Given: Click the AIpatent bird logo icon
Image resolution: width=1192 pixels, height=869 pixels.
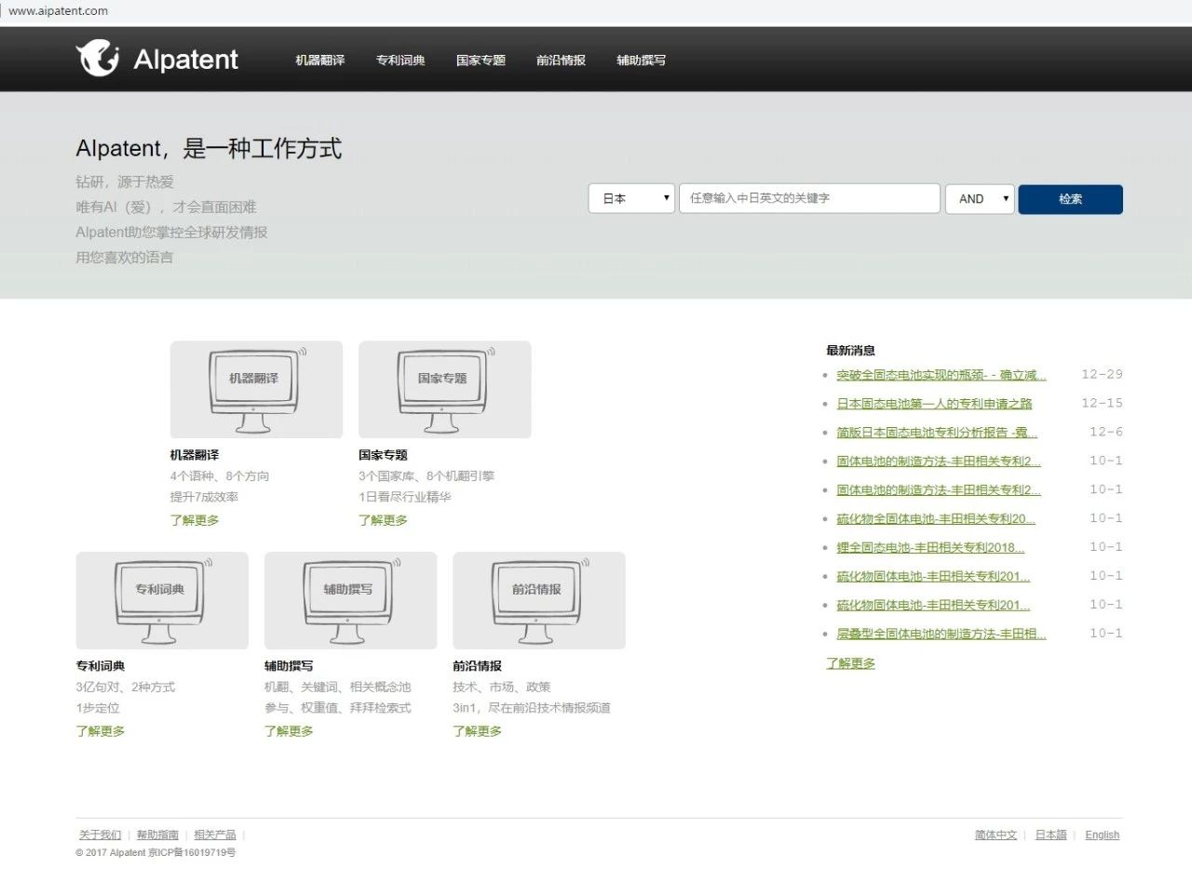Looking at the screenshot, I should tap(98, 59).
